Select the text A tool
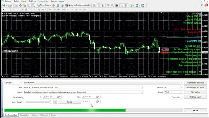 (35, 10)
